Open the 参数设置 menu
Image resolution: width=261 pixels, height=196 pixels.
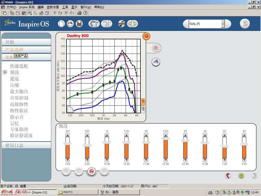(53, 7)
